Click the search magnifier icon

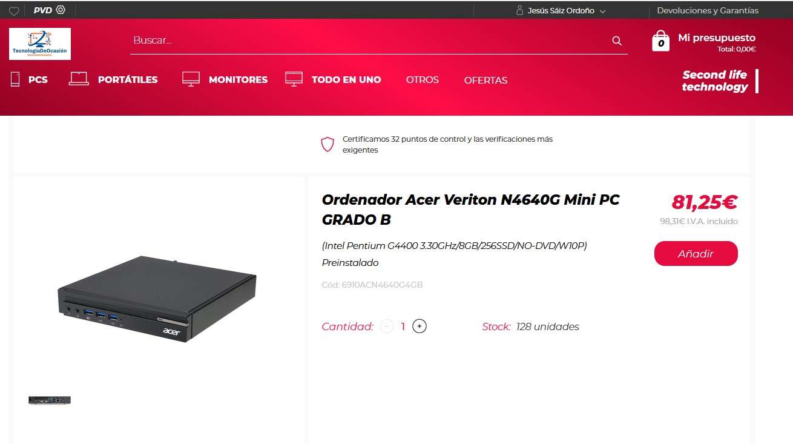coord(617,41)
